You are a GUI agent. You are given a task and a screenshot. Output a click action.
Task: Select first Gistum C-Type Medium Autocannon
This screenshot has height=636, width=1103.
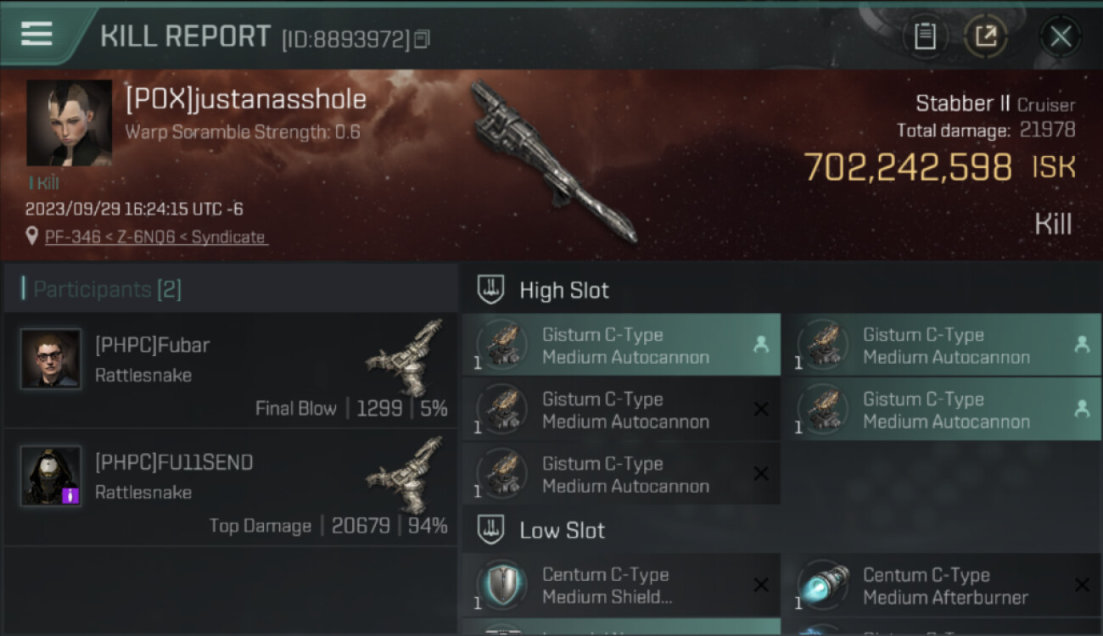click(621, 345)
